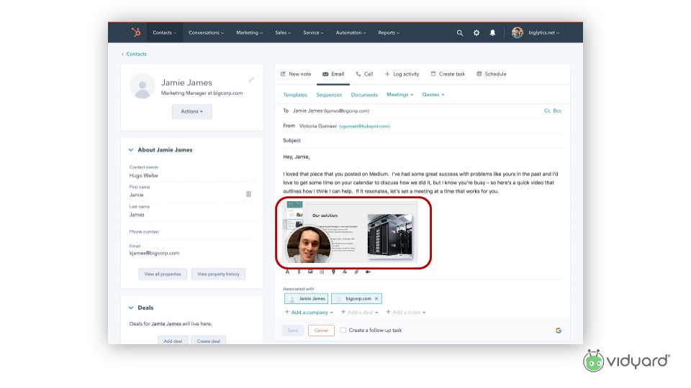The image size is (691, 388).
Task: Click From address vgumaer@hubspot.com
Action: point(364,126)
